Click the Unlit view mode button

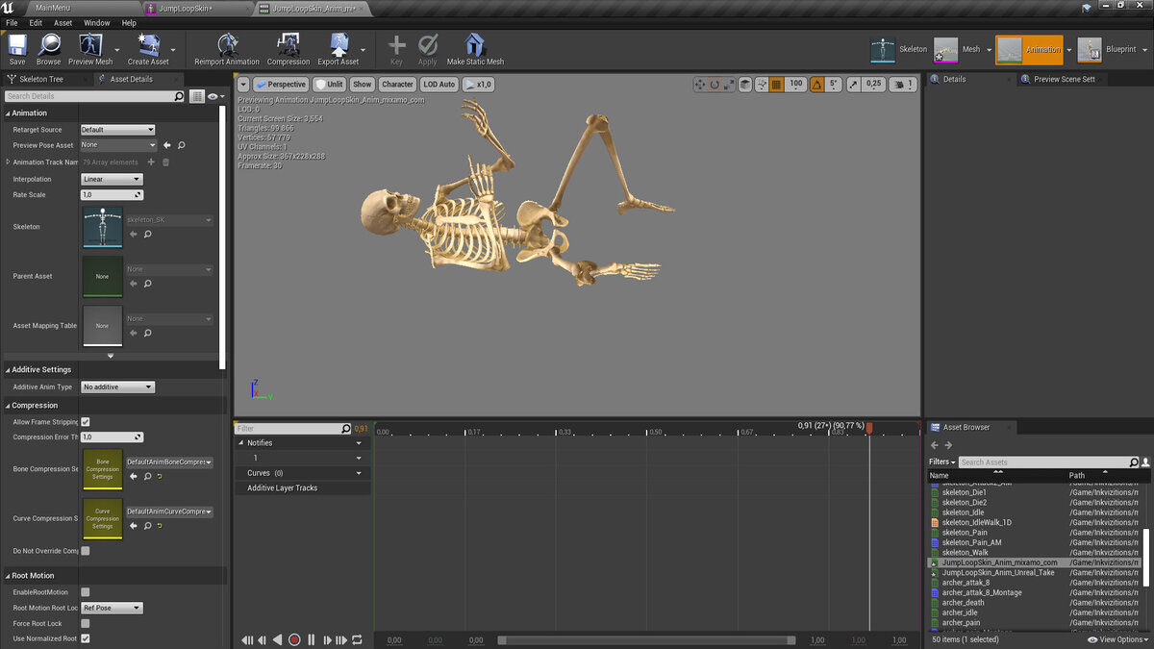pyautogui.click(x=329, y=85)
